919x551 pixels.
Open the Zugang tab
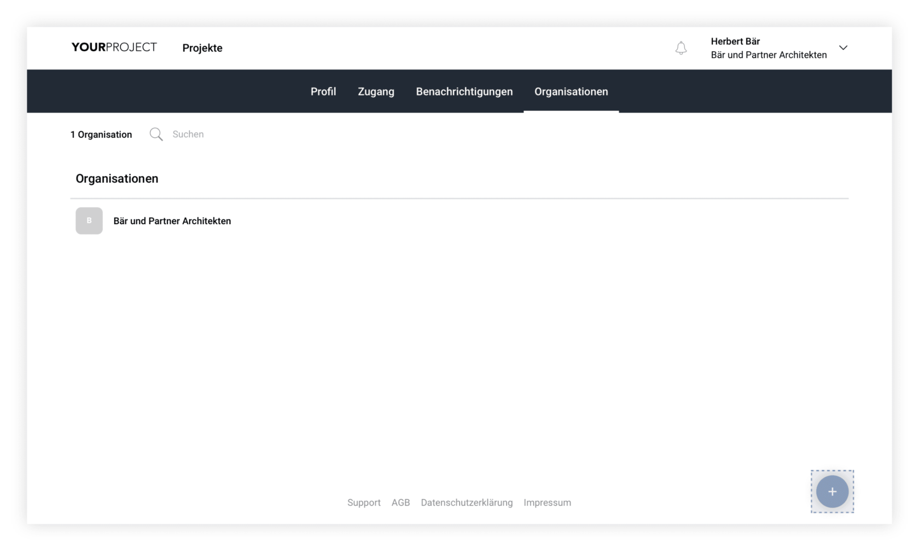(x=376, y=92)
